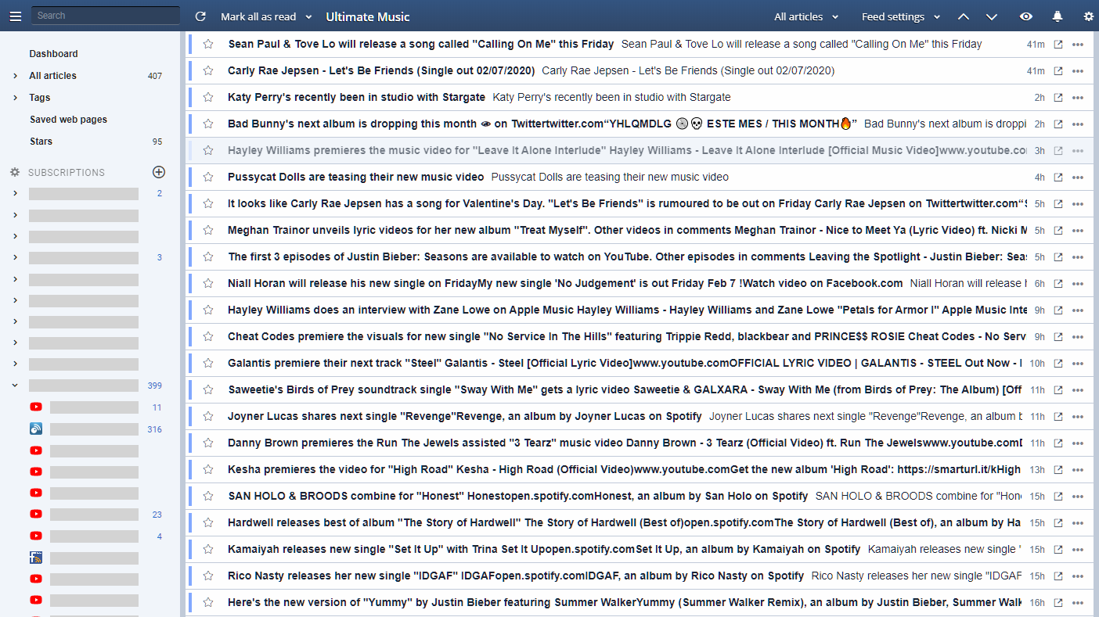Screen dimensions: 1099x617
Task: Star the Sean Paul & Tove Lo article
Action: [208, 44]
